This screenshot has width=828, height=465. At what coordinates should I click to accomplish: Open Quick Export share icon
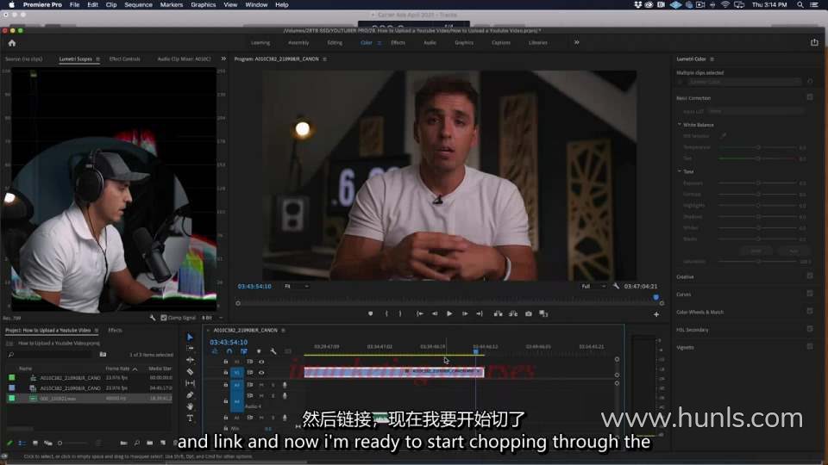click(814, 43)
